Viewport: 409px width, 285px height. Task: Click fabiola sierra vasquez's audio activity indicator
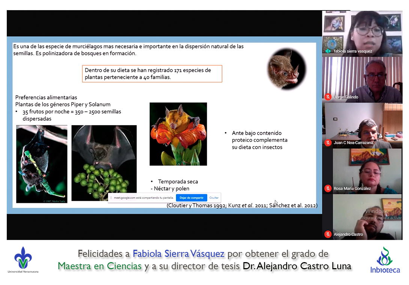pos(328,51)
